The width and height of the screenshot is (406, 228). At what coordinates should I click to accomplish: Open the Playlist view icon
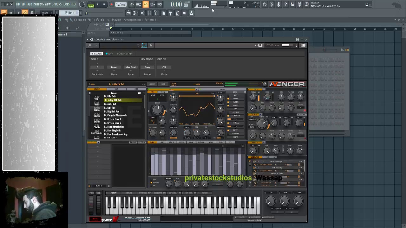click(x=128, y=13)
